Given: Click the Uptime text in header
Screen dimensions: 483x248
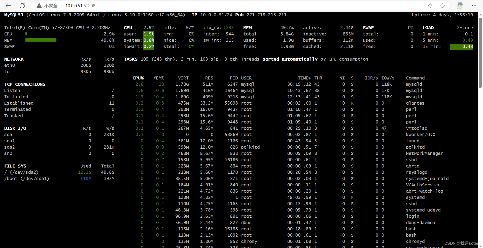Looking at the screenshot, I should point(442,15).
